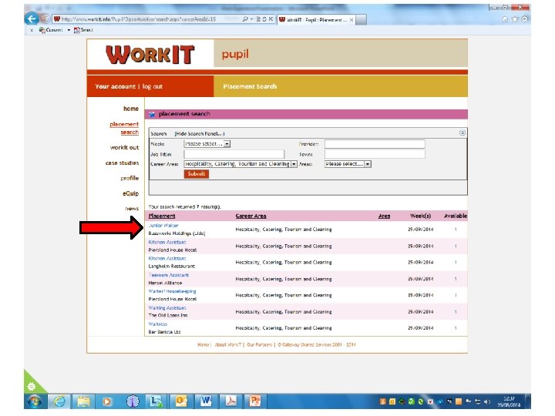This screenshot has height=416, width=555.
Task: Open the Career Area dropdown
Action: [240, 164]
